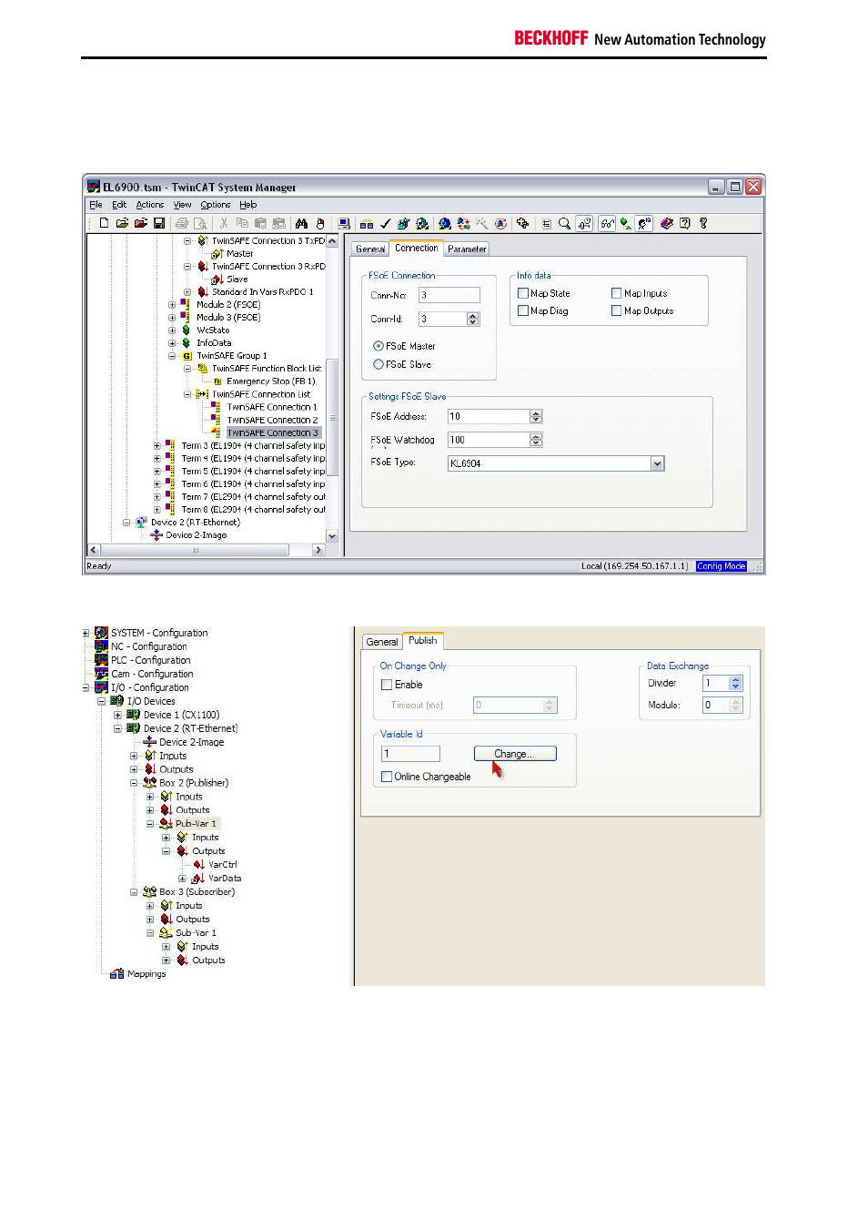Click the Emergency Stop (FB 1) icon

pyautogui.click(x=217, y=381)
